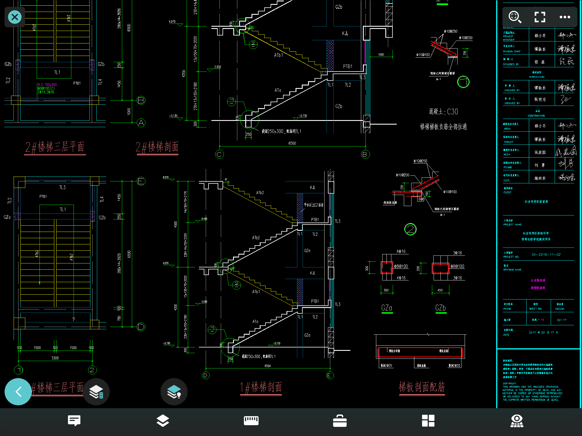Image resolution: width=582 pixels, height=436 pixels.
Task: Tap the 'COPYRIGHT:' notice text
Action: (510, 383)
